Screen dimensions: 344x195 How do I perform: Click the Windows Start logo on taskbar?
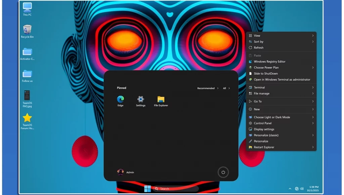click(x=147, y=189)
